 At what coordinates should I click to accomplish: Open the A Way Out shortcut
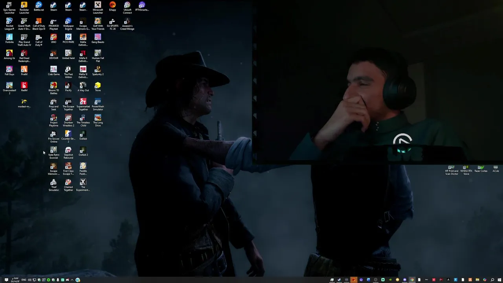[83, 87]
